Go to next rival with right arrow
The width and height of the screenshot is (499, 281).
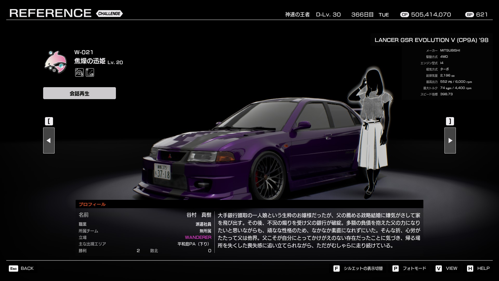450,140
